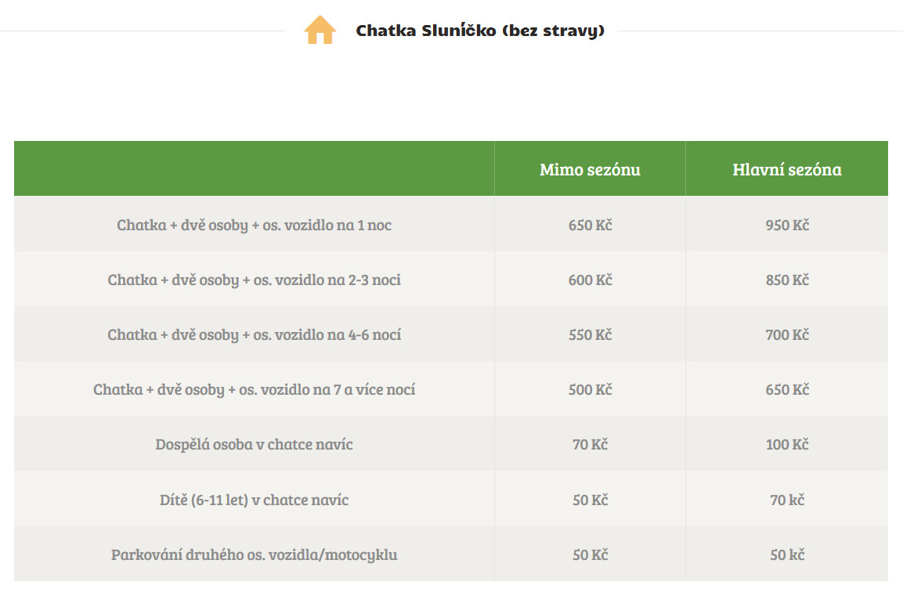
Task: Click the 100 Kč extra adult price
Action: click(787, 445)
